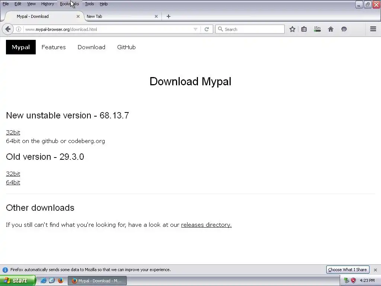Click the green tray icon

point(346,280)
